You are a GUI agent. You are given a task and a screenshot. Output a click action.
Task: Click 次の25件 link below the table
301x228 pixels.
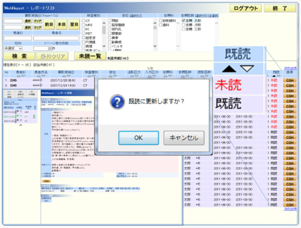[290, 209]
